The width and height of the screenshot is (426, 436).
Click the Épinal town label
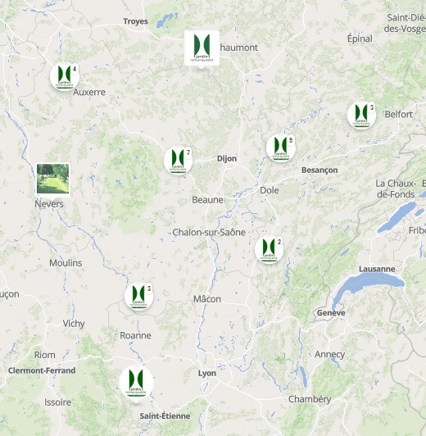pos(360,39)
